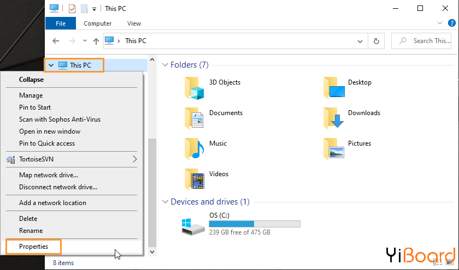Click the Downloads folder label
Viewport: 459px width, 270px height.
coord(364,113)
